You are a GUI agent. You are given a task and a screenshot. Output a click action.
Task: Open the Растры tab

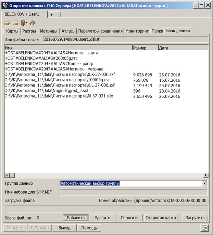[29, 31]
